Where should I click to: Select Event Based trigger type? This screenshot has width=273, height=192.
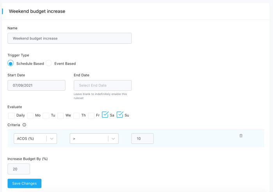[49, 63]
